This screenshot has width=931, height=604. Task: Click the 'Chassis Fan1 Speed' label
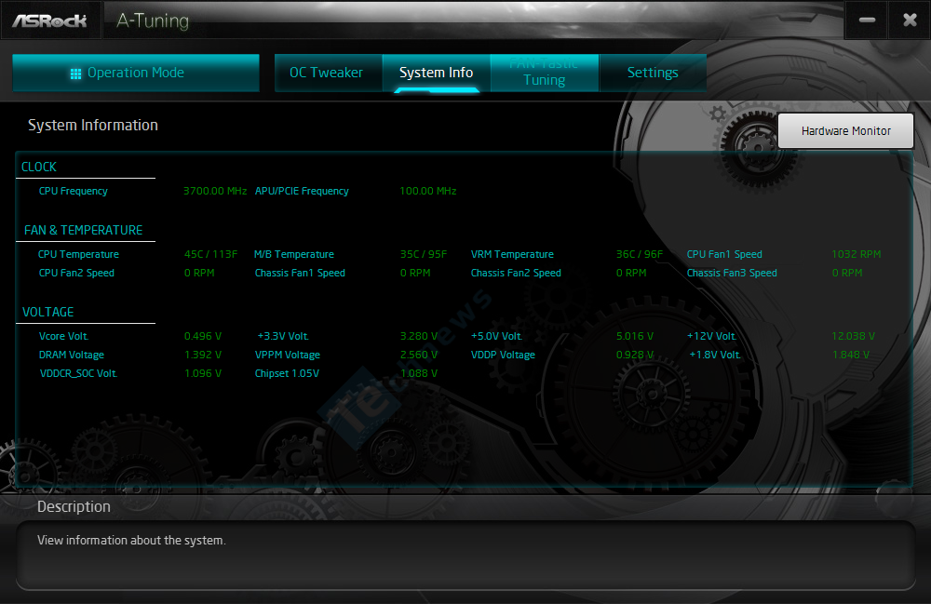pyautogui.click(x=300, y=273)
